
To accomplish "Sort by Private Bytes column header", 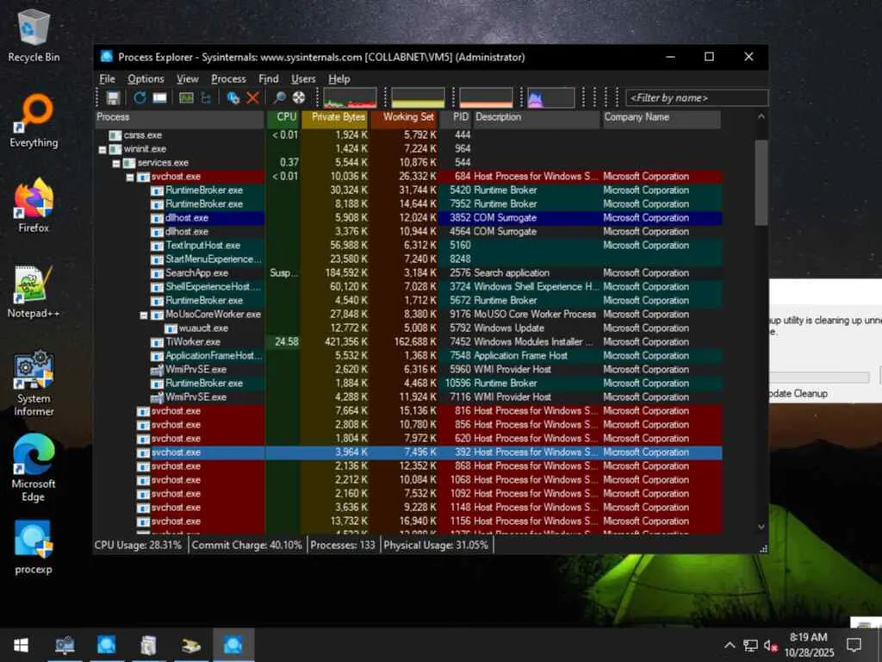I will click(336, 117).
